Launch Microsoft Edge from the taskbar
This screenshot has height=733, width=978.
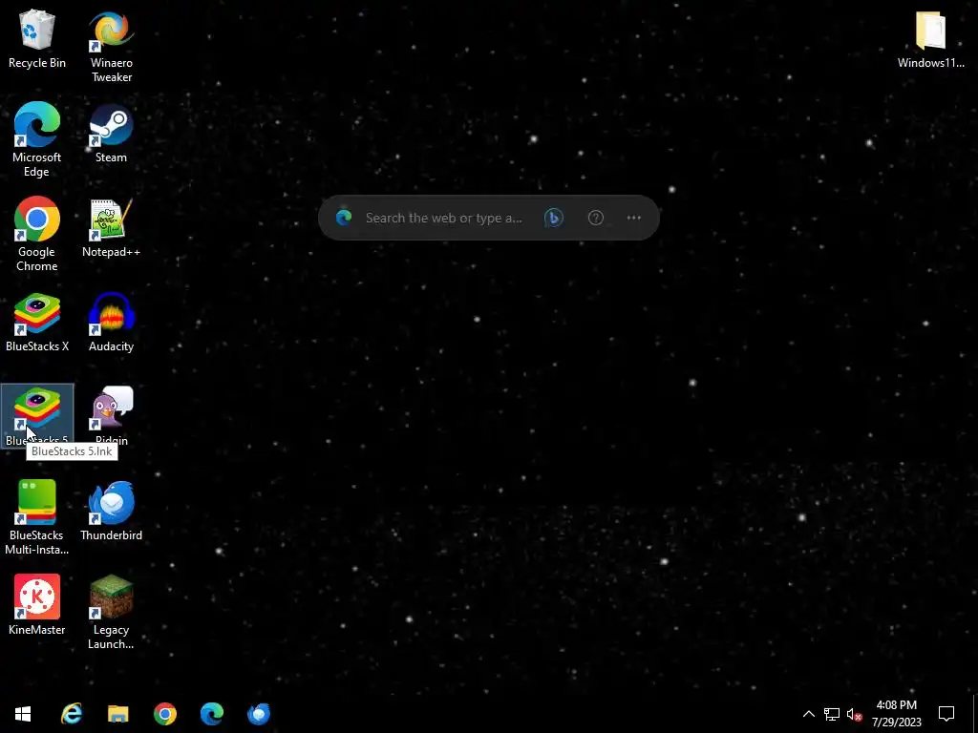point(212,714)
